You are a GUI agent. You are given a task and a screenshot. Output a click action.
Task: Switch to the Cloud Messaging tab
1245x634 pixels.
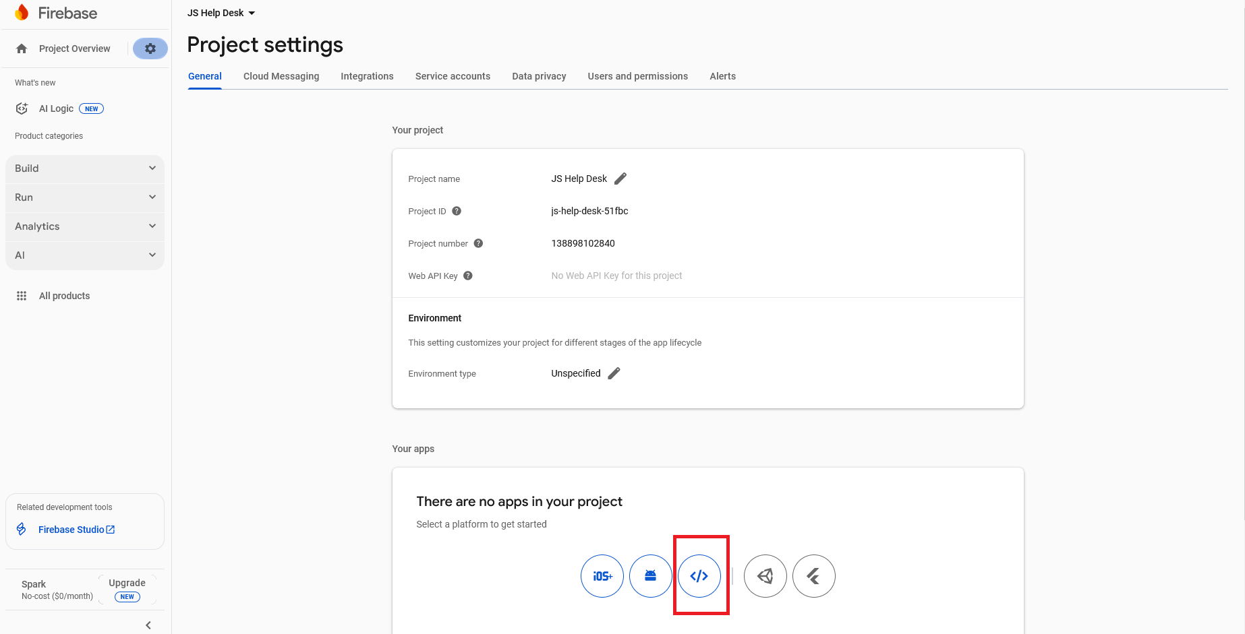click(281, 76)
